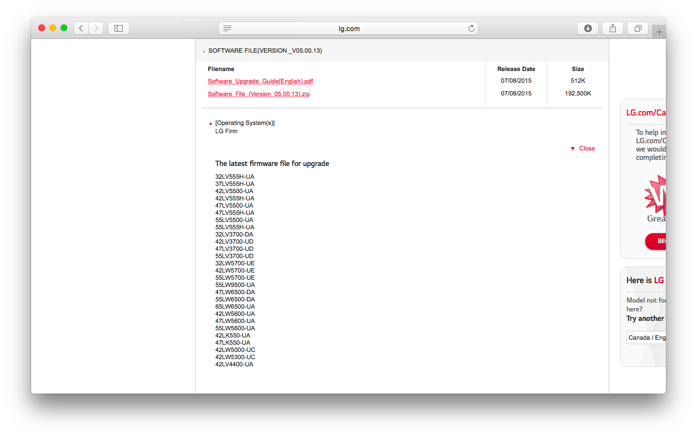Select model 55LW6500-DA text

click(235, 299)
